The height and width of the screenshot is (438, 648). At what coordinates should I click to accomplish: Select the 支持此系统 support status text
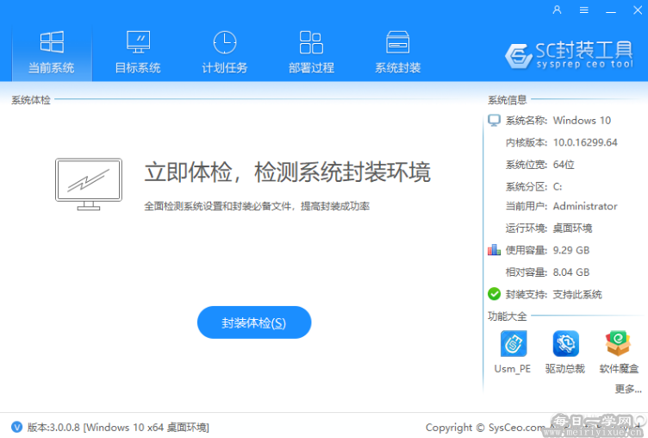click(577, 295)
